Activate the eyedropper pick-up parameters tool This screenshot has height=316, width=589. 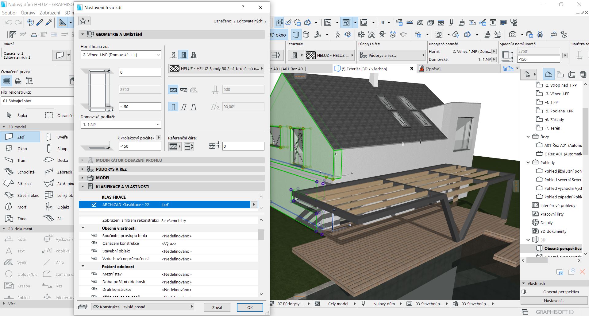(40, 22)
